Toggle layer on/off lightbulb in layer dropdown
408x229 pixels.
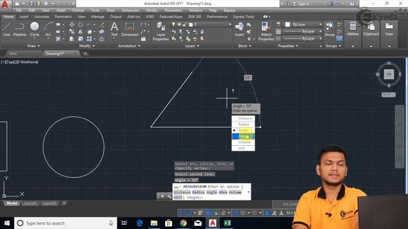click(173, 24)
